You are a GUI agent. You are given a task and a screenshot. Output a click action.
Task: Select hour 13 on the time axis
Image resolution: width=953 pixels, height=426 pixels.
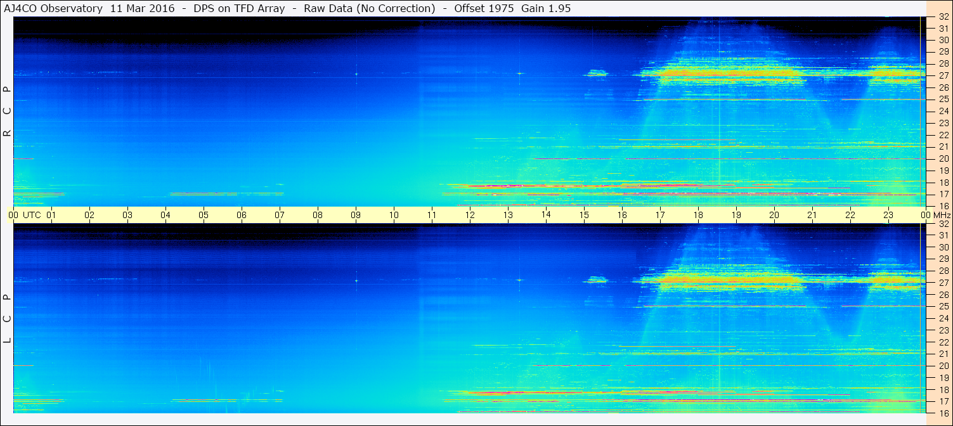click(x=508, y=215)
